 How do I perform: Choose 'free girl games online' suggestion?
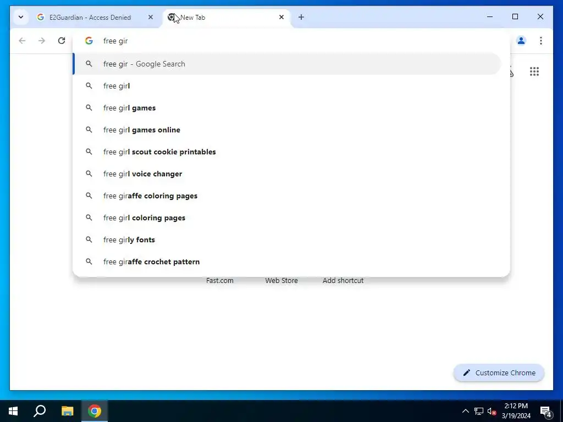(287, 130)
